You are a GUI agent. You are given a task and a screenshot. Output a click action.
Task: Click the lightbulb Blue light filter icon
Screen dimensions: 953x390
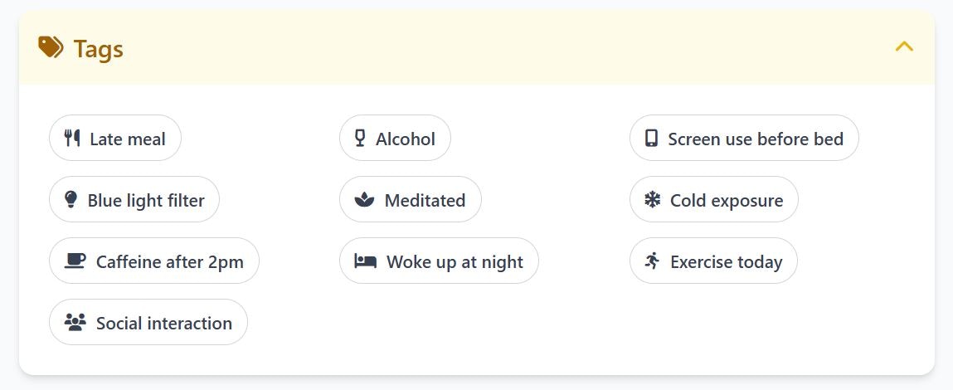[71, 199]
